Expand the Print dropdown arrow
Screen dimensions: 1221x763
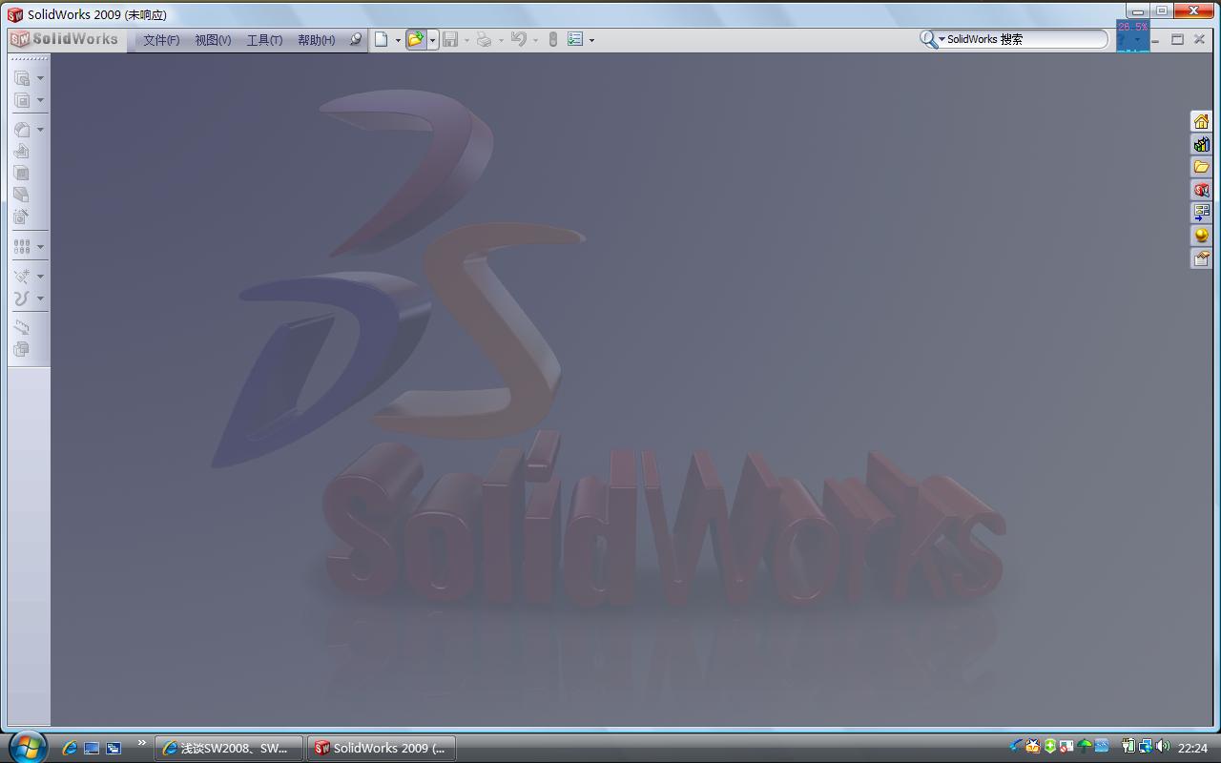pos(501,40)
